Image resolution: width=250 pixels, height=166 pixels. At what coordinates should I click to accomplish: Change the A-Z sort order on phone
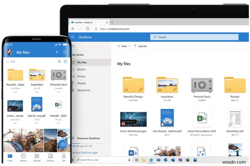(x=11, y=61)
